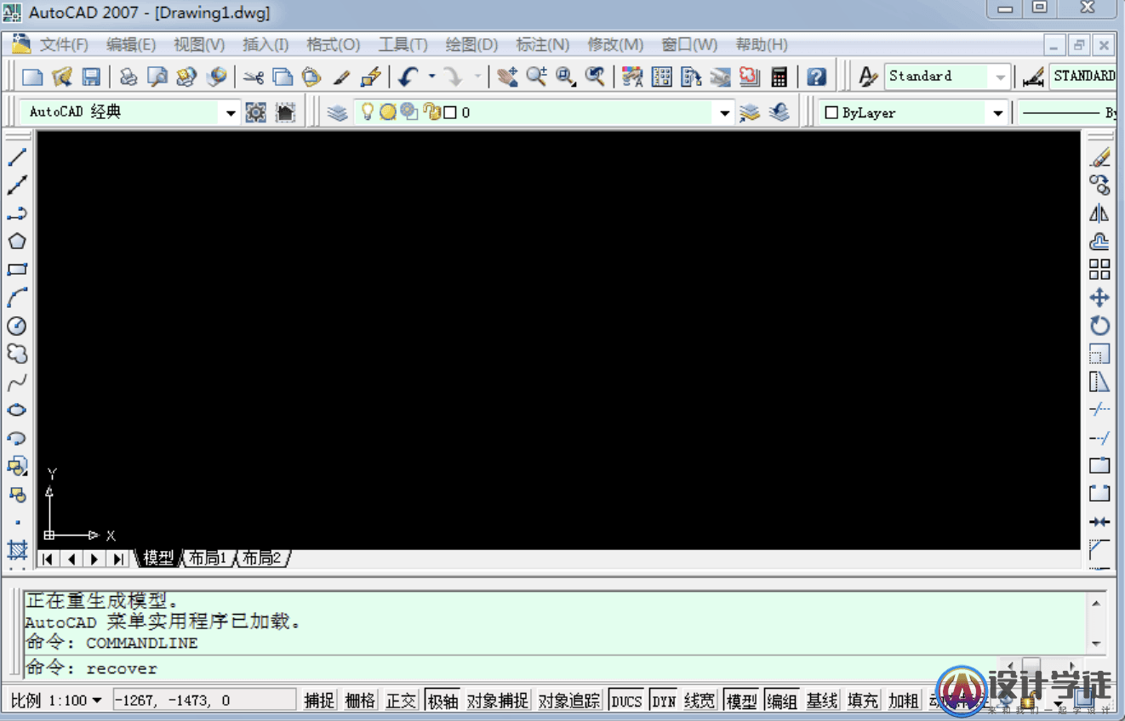Click the command line input field

511,668
